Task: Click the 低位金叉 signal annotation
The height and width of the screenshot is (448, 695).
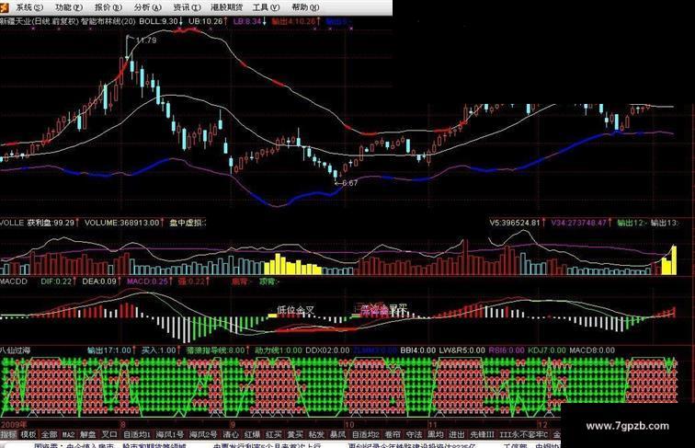Action: click(x=295, y=311)
